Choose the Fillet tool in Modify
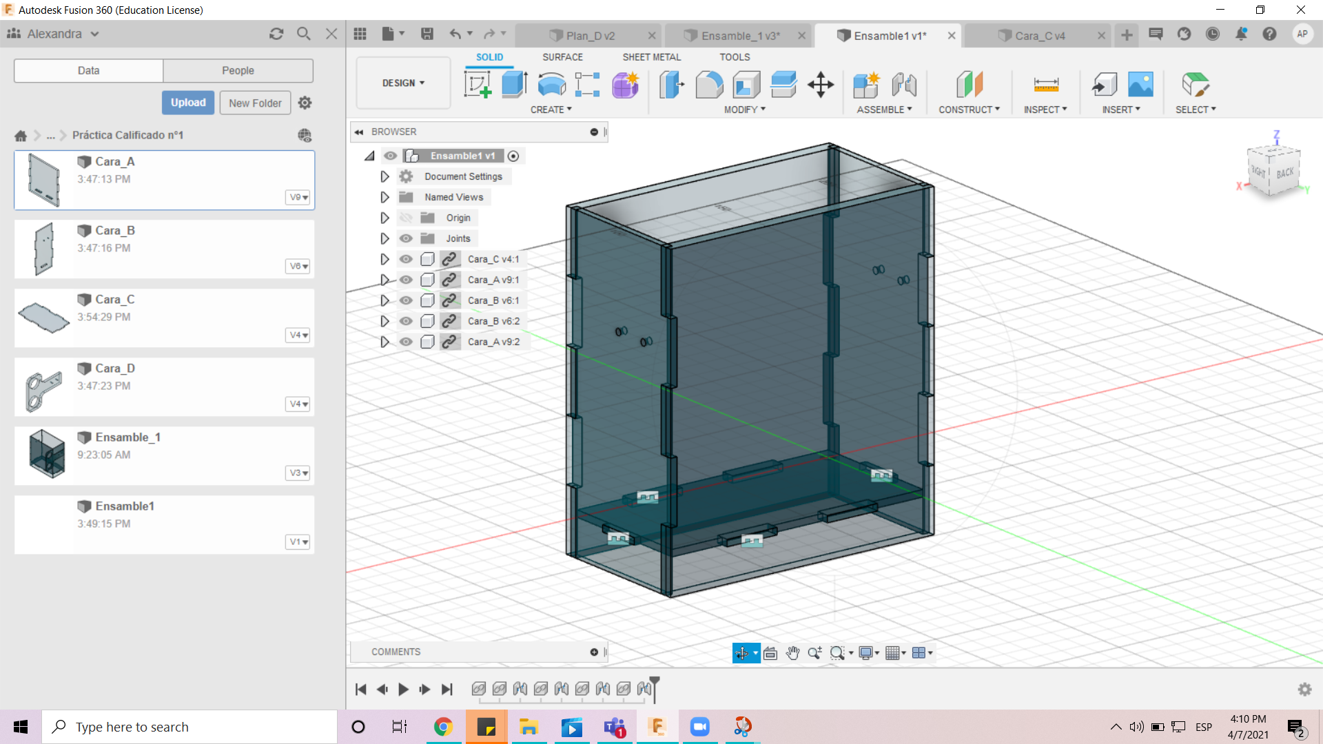This screenshot has width=1323, height=744. [x=709, y=85]
